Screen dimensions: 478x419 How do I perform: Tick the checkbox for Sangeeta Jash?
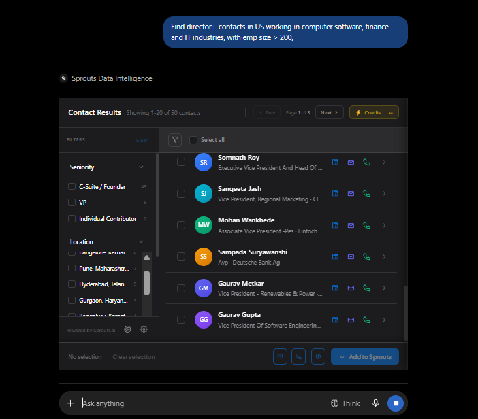click(x=181, y=194)
